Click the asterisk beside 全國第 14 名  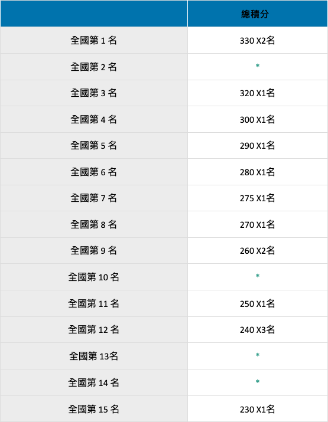258,381
